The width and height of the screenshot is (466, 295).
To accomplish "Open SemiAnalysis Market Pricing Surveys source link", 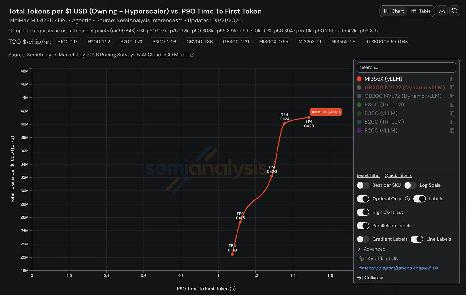I will 108,55.
